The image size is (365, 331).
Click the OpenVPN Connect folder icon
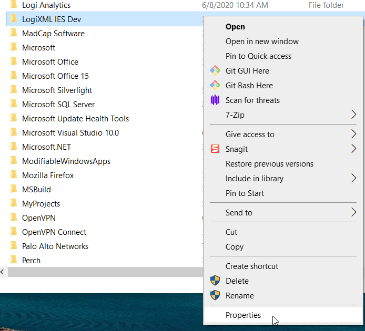click(x=14, y=232)
